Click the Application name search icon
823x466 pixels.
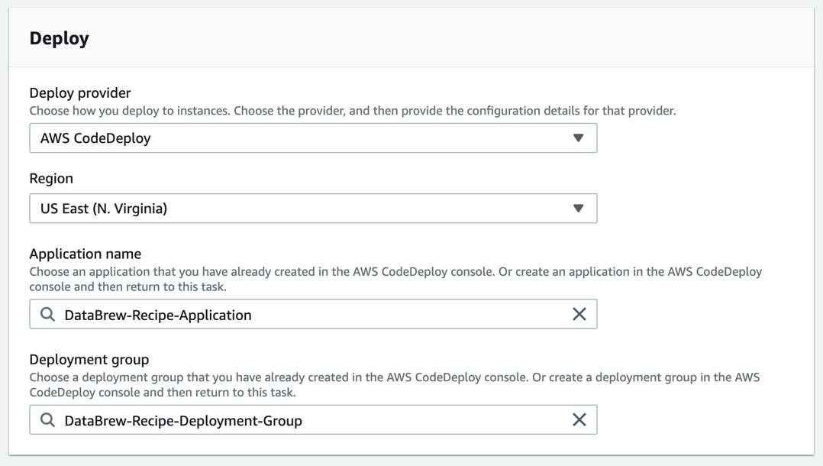pyautogui.click(x=47, y=315)
